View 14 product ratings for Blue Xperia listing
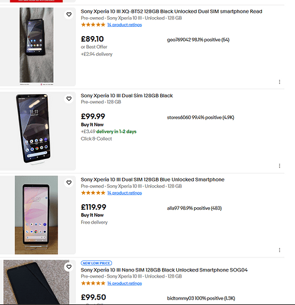 125,193
